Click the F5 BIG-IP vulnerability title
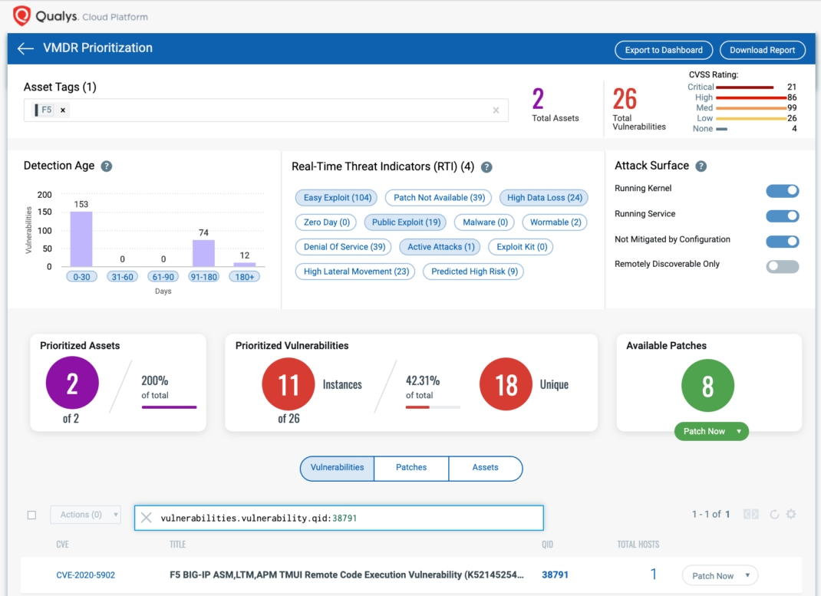This screenshot has width=821, height=596. point(347,575)
